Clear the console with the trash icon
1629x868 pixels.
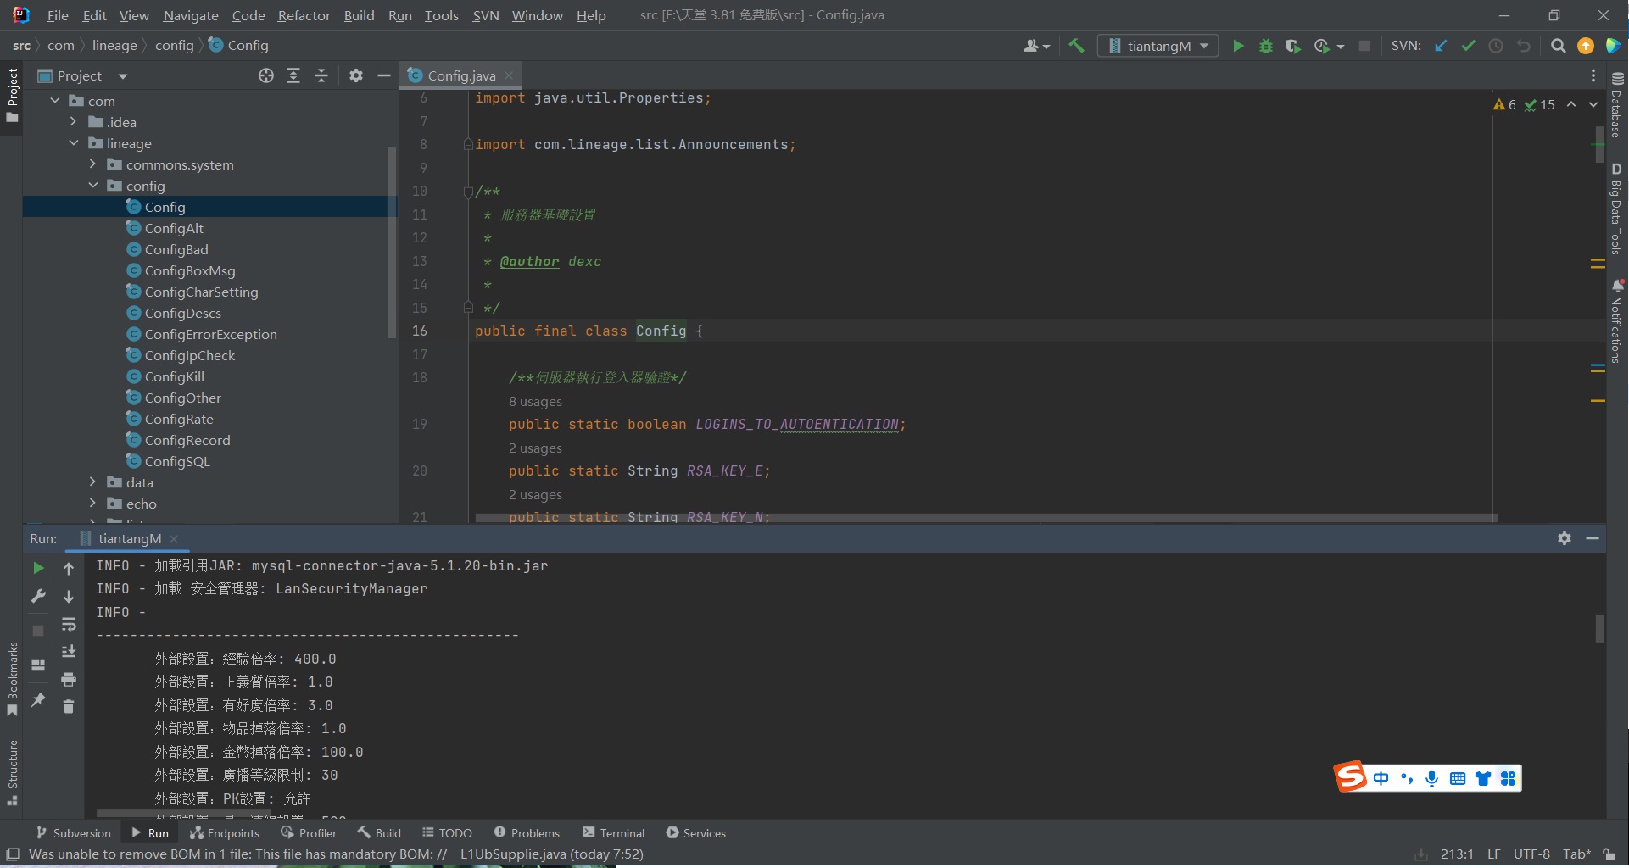pyautogui.click(x=69, y=706)
